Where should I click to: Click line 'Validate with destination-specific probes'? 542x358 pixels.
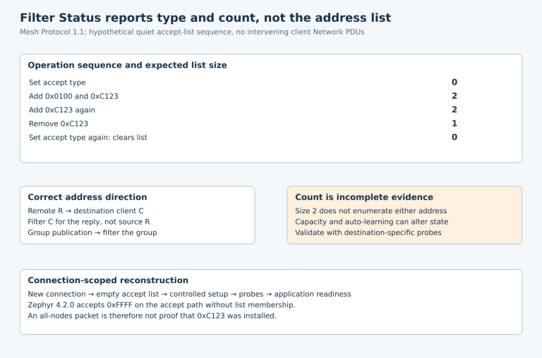coord(368,233)
